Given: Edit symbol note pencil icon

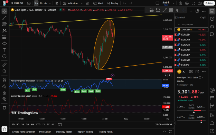Looking at the screenshot, I should pos(197,71).
